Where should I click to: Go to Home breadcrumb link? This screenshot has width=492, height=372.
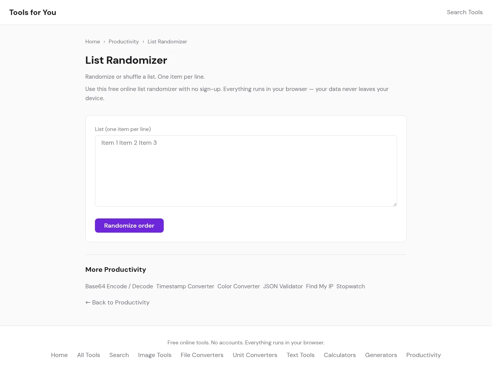[x=93, y=41]
